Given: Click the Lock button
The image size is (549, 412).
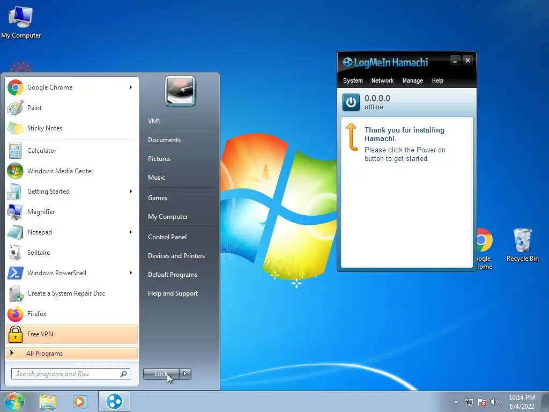Looking at the screenshot, I should pyautogui.click(x=161, y=374).
